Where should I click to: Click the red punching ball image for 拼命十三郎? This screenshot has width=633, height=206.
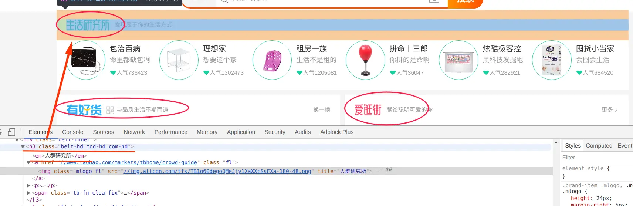365,60
